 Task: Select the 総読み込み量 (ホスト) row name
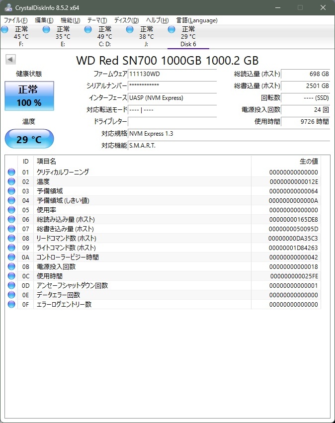point(66,219)
